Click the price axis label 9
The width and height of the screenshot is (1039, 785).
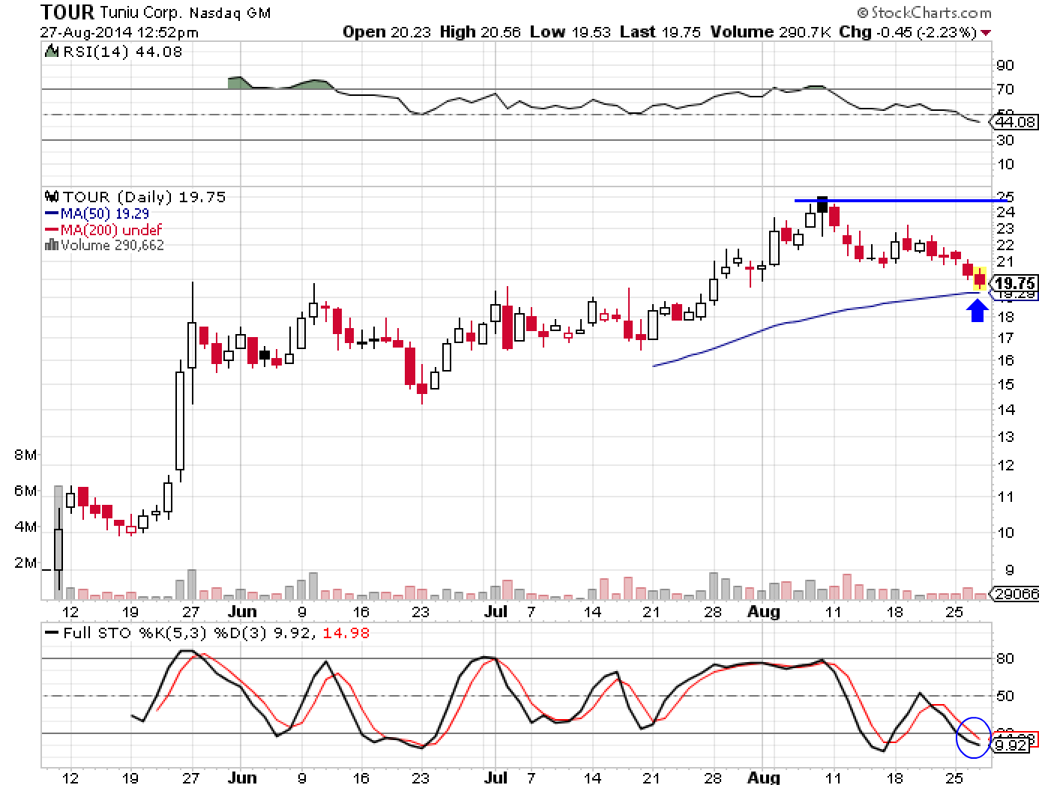click(1009, 570)
